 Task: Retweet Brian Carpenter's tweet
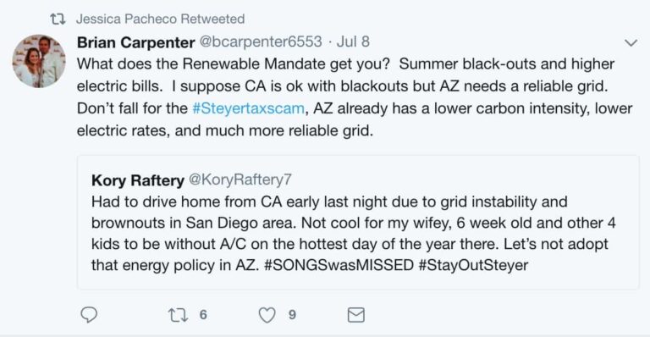178,315
